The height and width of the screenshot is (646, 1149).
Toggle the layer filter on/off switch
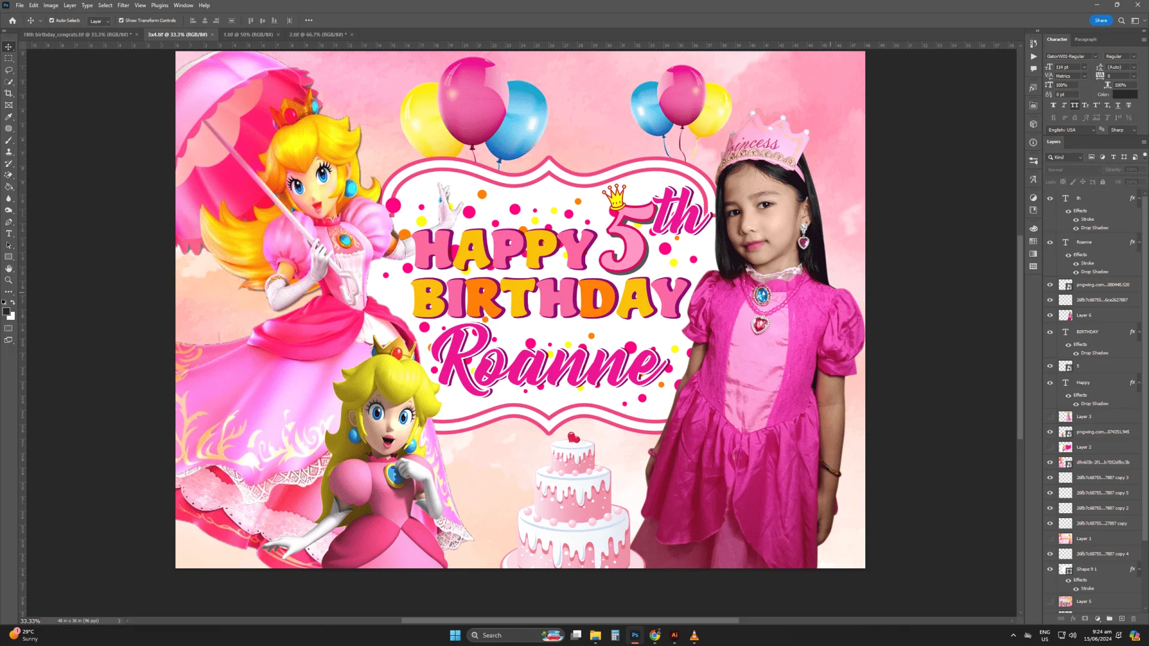pyautogui.click(x=1145, y=156)
